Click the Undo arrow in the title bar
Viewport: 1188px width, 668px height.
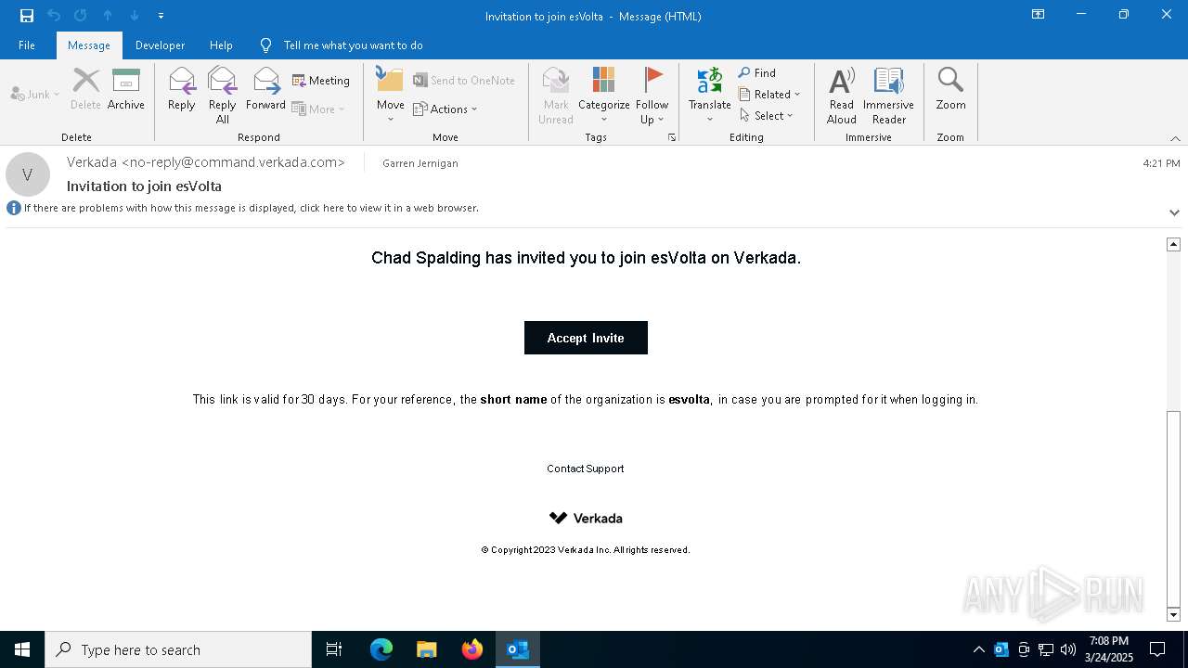pos(54,16)
